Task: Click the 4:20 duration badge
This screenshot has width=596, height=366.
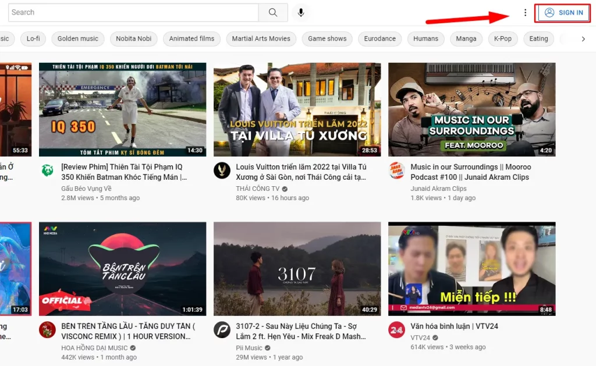Action: click(546, 151)
